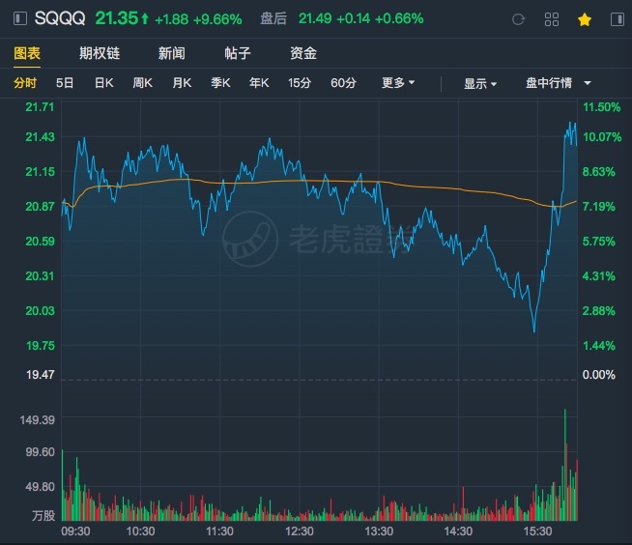Expand the 更多 dropdown
The image size is (632, 545).
click(398, 83)
